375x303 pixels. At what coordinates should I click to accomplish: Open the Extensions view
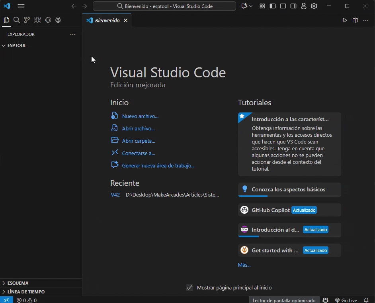[x=48, y=20]
